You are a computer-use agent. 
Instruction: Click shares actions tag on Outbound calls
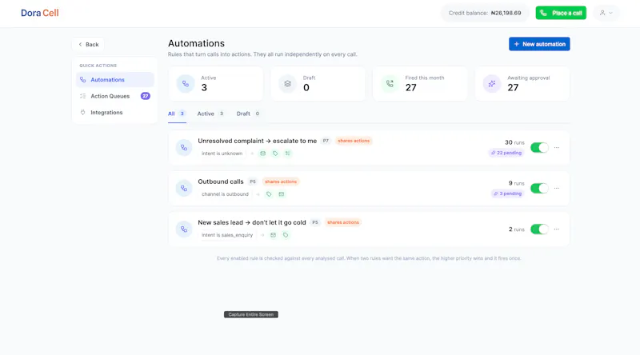(x=281, y=181)
